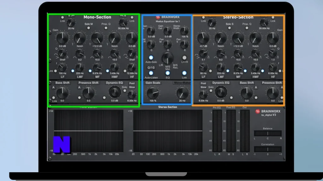Image resolution: width=323 pixels, height=181 pixels.
Task: Click the Mono Dynamic EQ knob at 0.0 dB
Action: click(x=115, y=92)
